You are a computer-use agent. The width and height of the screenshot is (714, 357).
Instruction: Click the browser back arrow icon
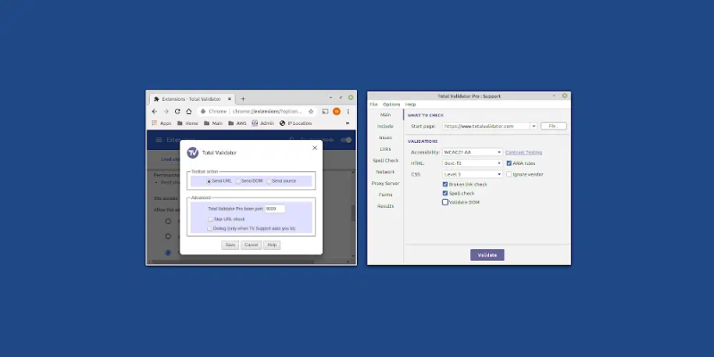pos(154,112)
